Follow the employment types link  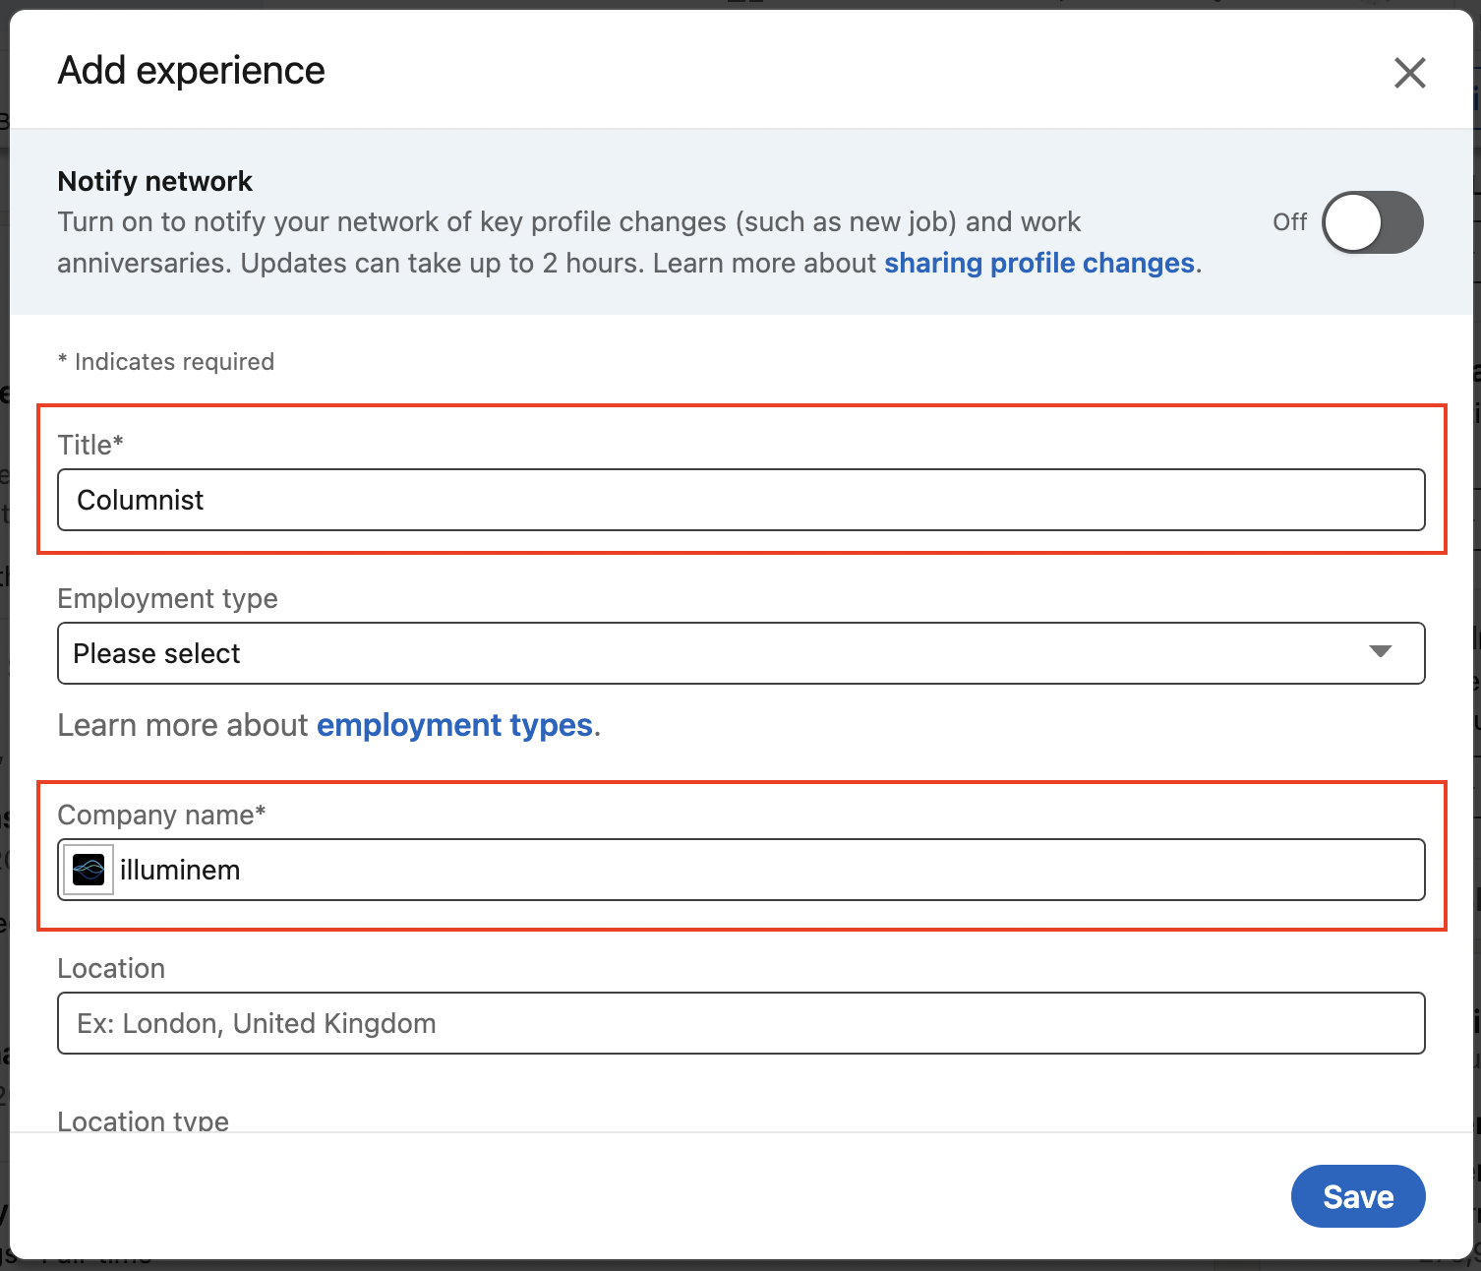click(x=454, y=725)
